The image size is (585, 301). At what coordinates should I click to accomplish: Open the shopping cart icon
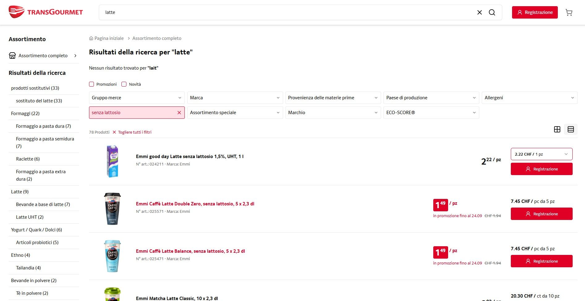click(569, 12)
